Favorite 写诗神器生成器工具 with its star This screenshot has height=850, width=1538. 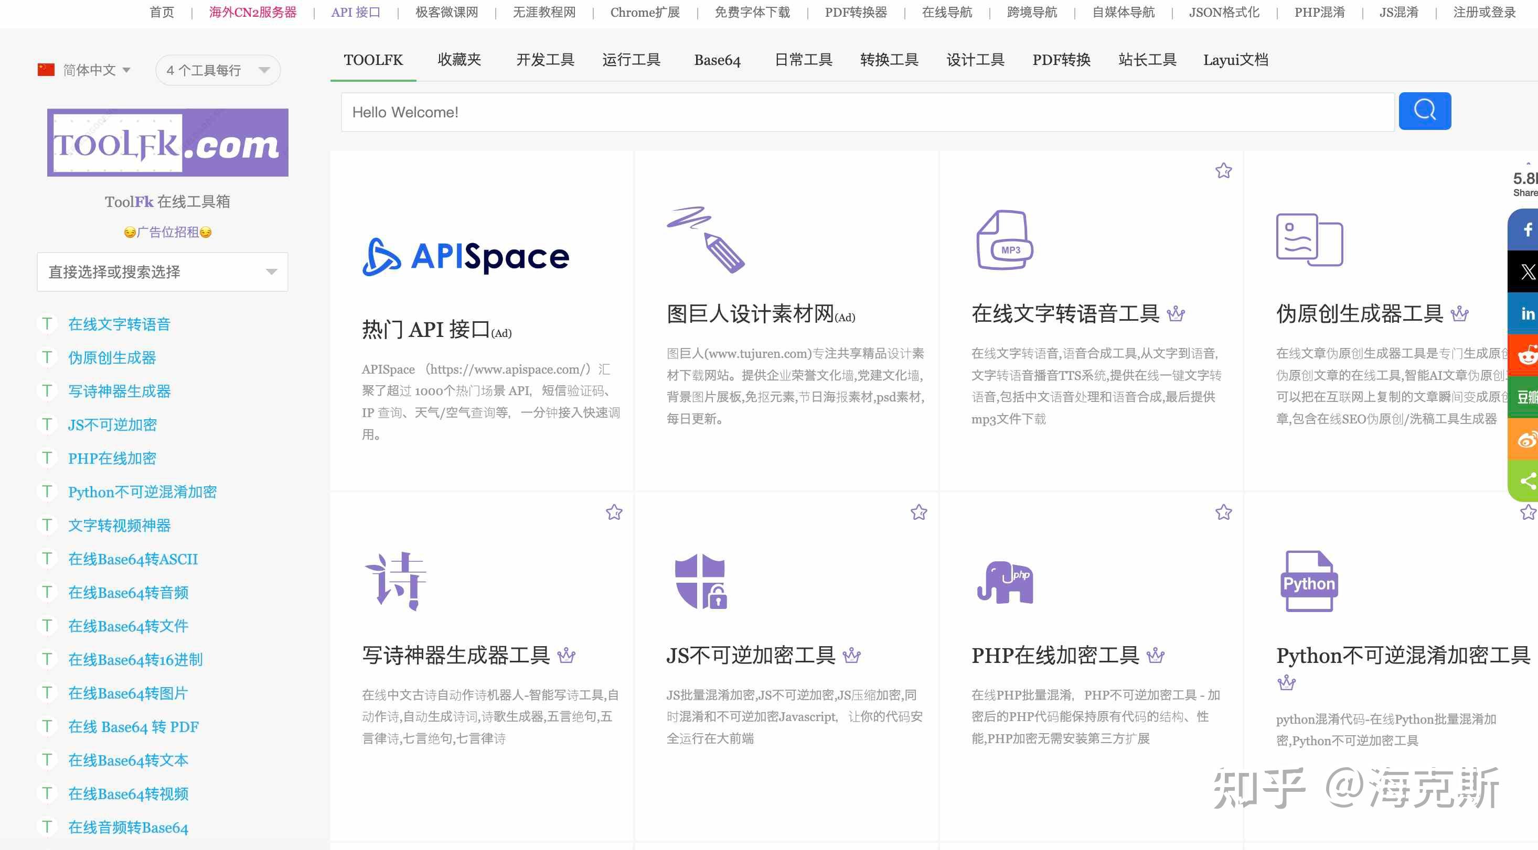tap(614, 512)
